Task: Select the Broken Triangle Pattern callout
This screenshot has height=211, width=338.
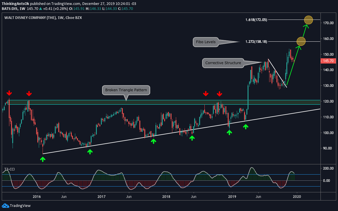Action: pos(126,90)
